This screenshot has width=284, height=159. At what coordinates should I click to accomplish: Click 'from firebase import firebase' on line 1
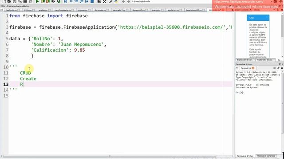48,16
